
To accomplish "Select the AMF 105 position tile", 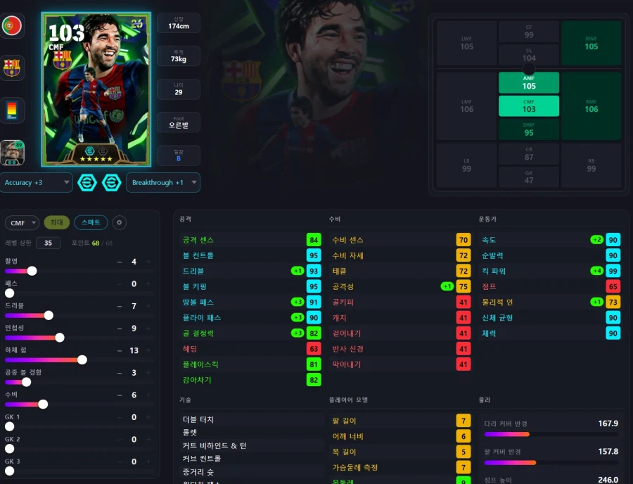I will click(529, 83).
